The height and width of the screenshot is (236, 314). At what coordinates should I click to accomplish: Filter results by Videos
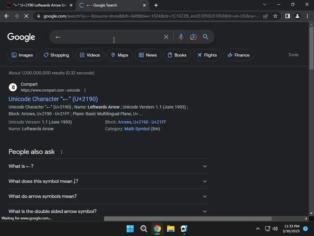click(x=90, y=55)
